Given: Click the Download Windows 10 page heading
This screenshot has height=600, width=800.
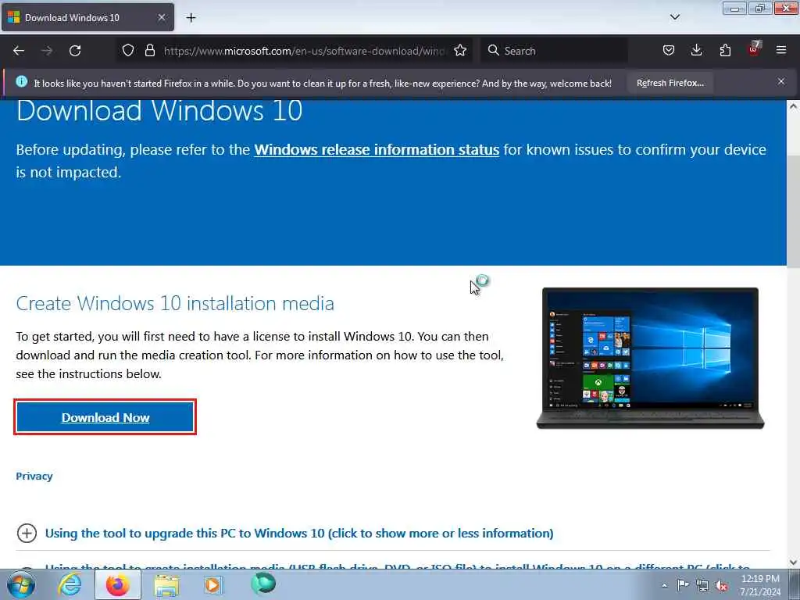Looking at the screenshot, I should pyautogui.click(x=159, y=111).
